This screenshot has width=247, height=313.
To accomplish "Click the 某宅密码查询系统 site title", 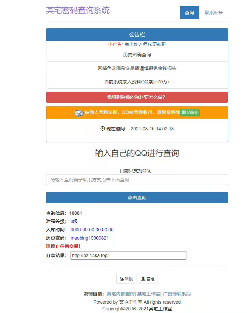I will (x=78, y=10).
